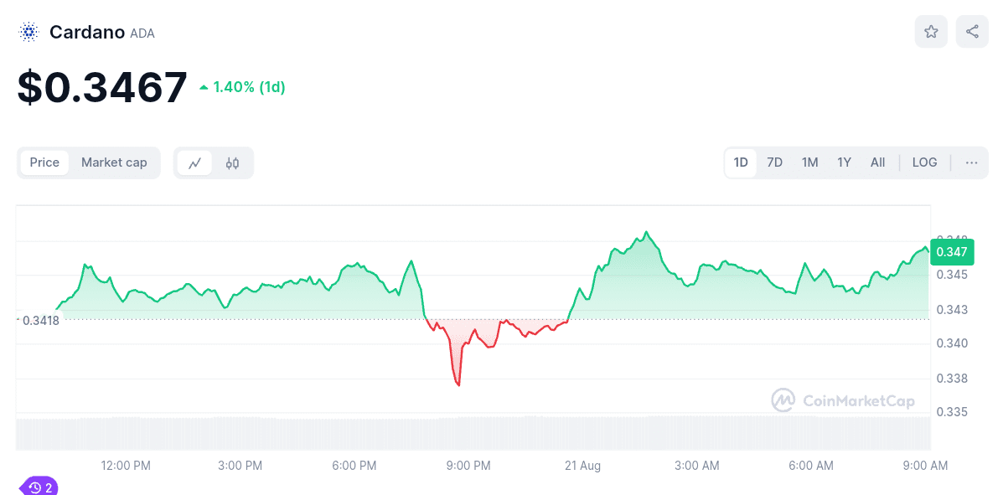Screen dimensions: 1003x495
Task: Toggle the Price view
Action: click(44, 162)
